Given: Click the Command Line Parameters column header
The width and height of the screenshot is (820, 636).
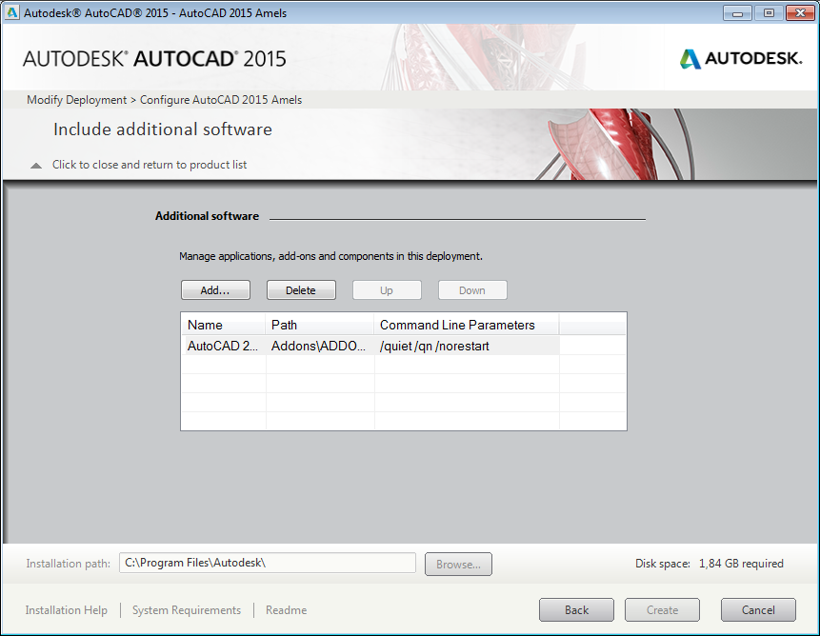Looking at the screenshot, I should [x=467, y=325].
